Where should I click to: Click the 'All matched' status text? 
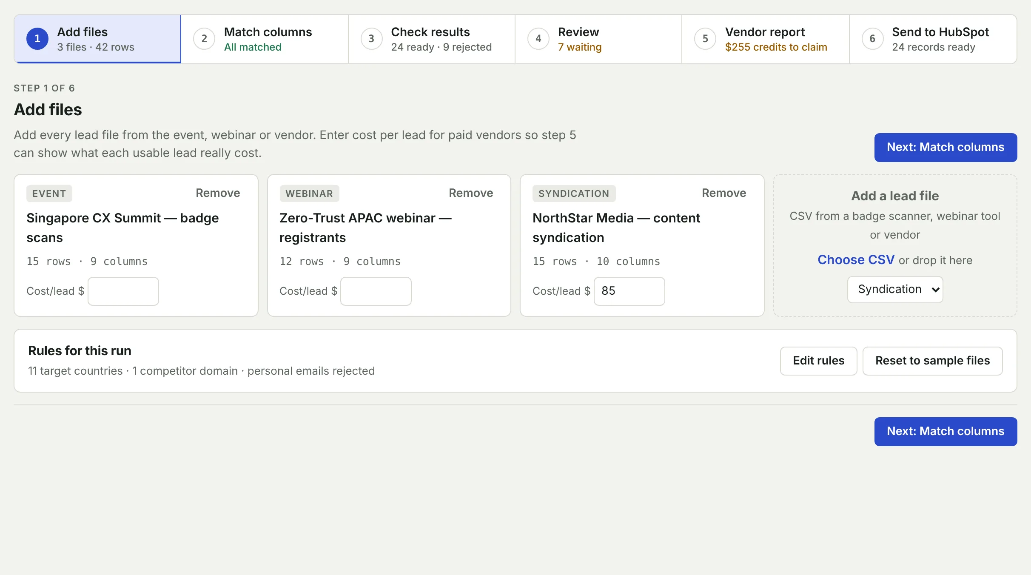click(x=253, y=47)
